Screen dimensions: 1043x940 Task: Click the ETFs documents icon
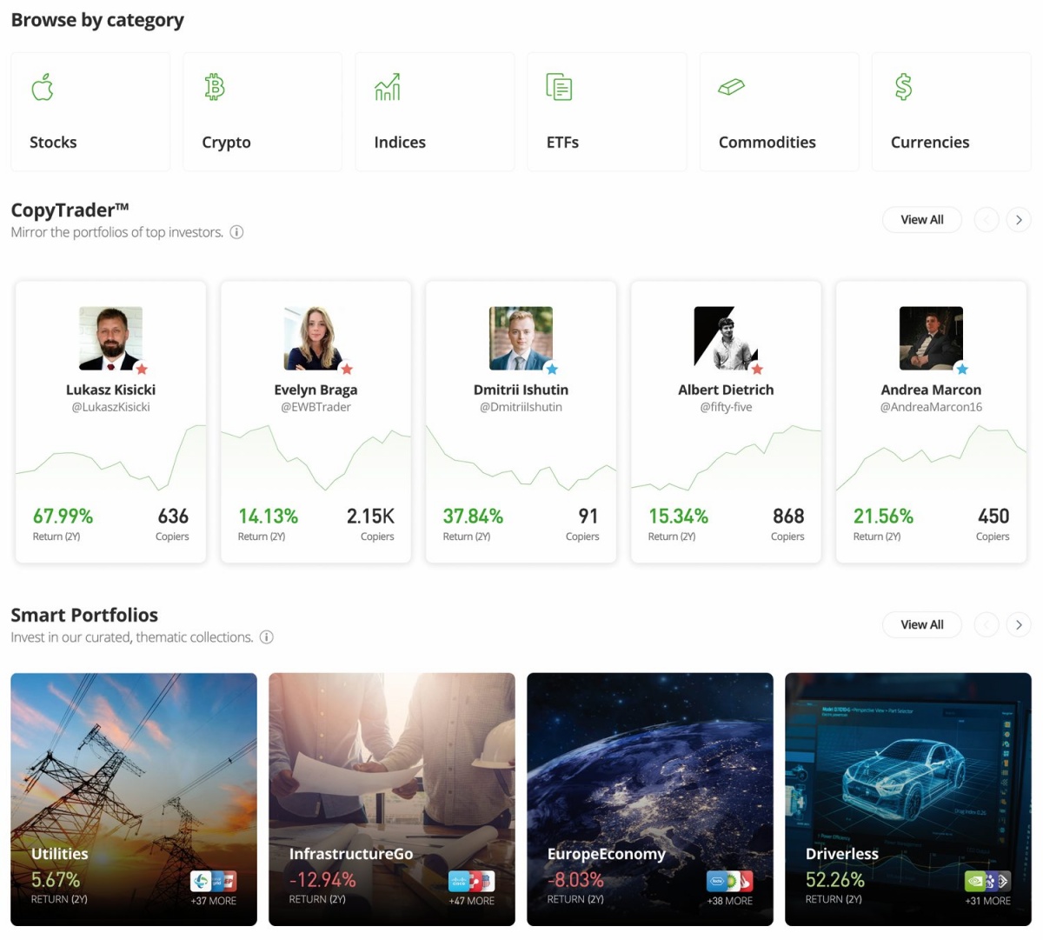pos(559,87)
